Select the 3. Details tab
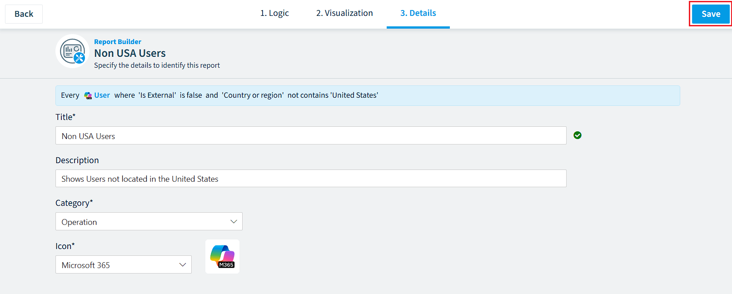The image size is (732, 294). tap(418, 13)
